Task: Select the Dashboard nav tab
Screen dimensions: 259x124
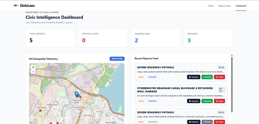Action: tap(241, 6)
